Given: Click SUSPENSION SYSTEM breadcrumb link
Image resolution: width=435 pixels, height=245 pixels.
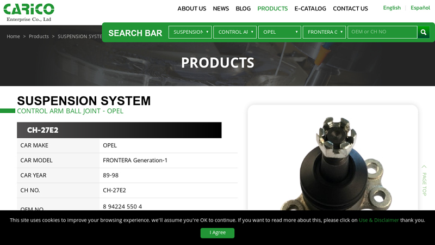Looking at the screenshot, I should coord(80,36).
